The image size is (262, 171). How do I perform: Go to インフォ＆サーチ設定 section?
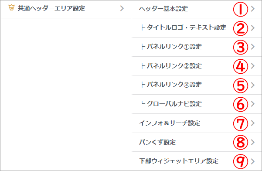(x=197, y=123)
